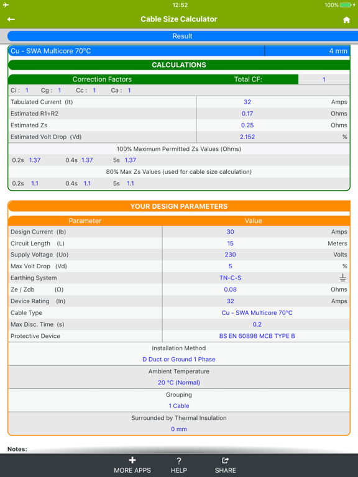Tap Max Disc. Time value 0.2
This screenshot has width=358, height=477.
click(x=257, y=324)
